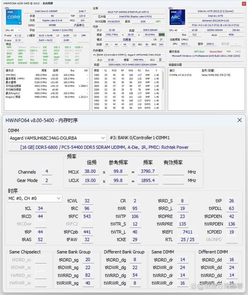Click the UCLK frequency 1895.4 field
This screenshot has width=248, height=295.
click(x=148, y=180)
